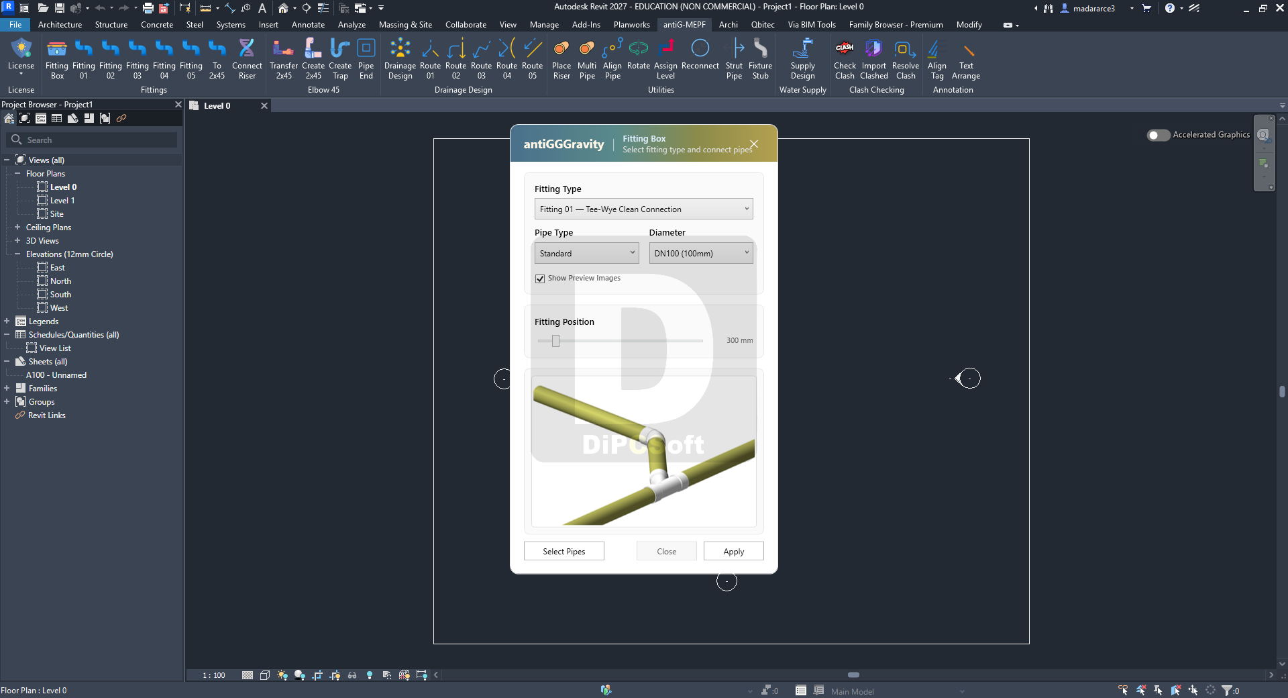Expand the 3D Views tree node
1288x698 pixels.
tap(17, 240)
